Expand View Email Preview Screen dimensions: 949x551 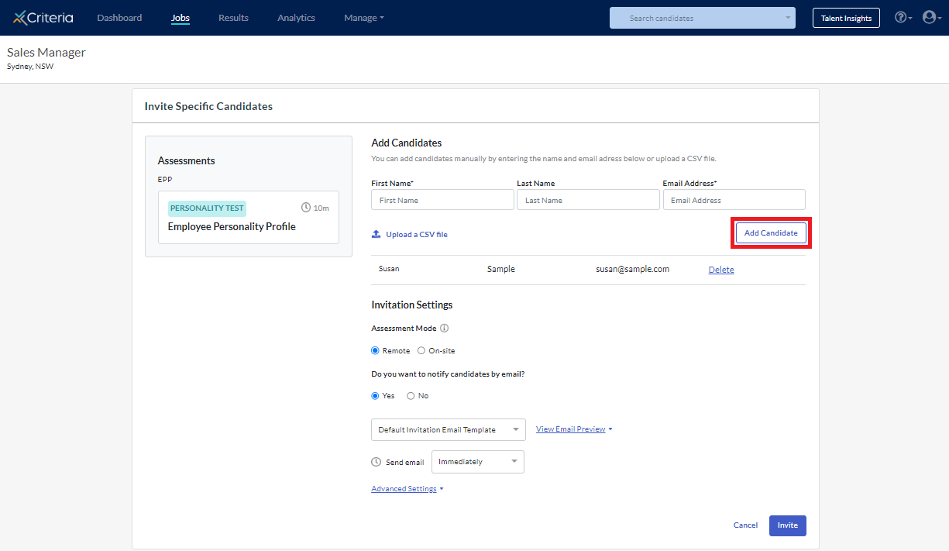click(x=574, y=429)
